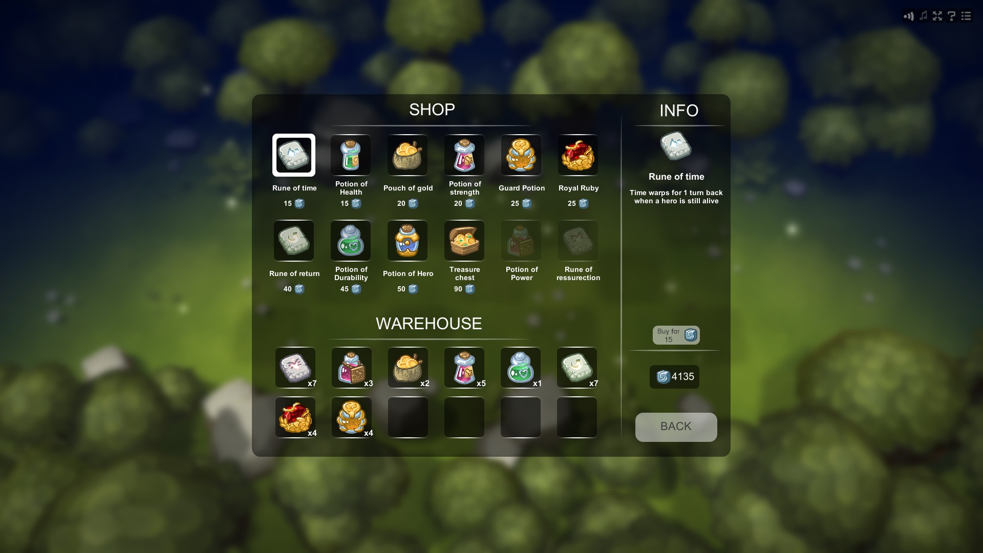The width and height of the screenshot is (983, 553).
Task: Click the SHOP section tab label
Action: click(x=432, y=110)
